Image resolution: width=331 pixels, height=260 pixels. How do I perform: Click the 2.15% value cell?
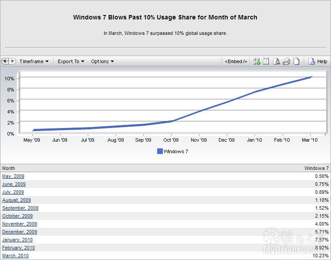322,216
